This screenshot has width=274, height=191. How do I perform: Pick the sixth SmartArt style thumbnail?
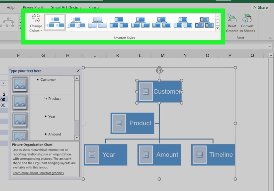pos(161,22)
